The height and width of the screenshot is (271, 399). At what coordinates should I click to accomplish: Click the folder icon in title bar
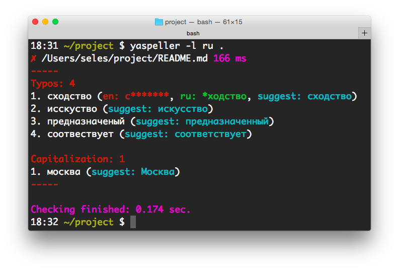[x=159, y=22]
